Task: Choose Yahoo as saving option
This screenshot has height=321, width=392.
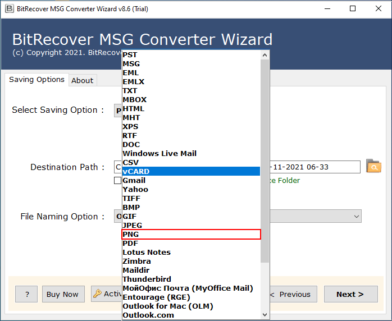Action: [x=191, y=189]
